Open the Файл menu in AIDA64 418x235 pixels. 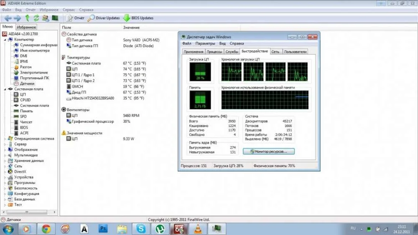[x=6, y=10]
